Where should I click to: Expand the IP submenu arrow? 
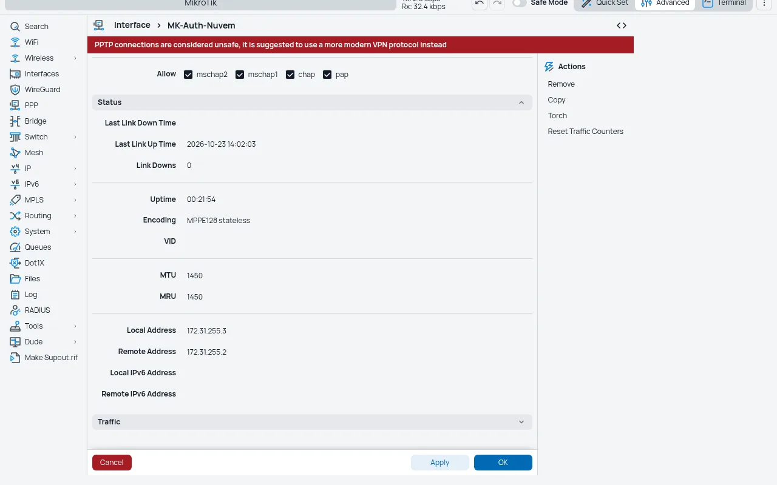pyautogui.click(x=75, y=169)
